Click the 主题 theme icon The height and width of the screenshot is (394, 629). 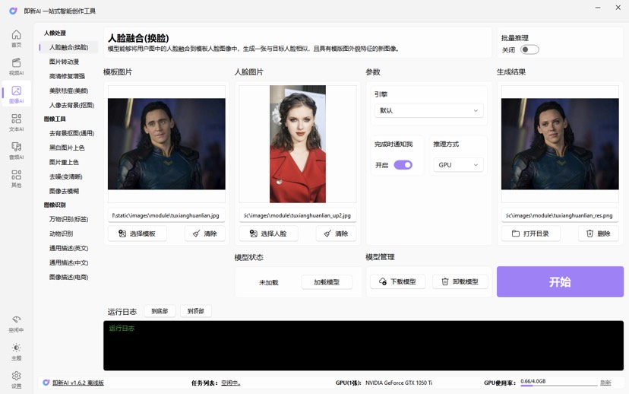click(16, 351)
